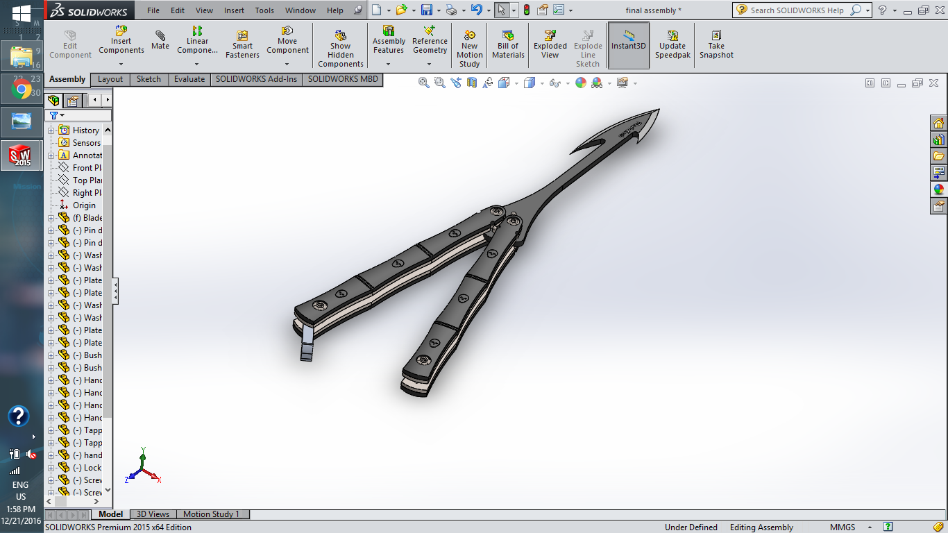This screenshot has width=948, height=533.
Task: Launch the Smart Fasteners tool
Action: [242, 42]
